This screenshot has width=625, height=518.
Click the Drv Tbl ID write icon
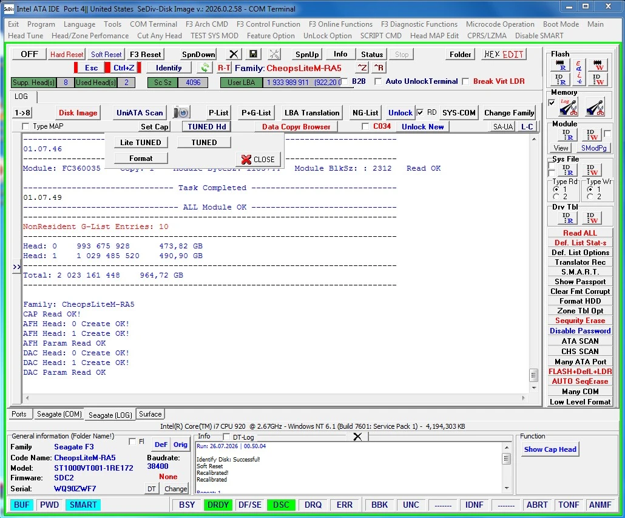pos(592,218)
